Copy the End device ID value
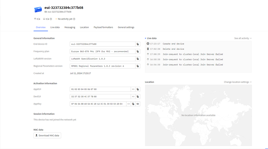This screenshot has width=268, height=149. [x=138, y=44]
